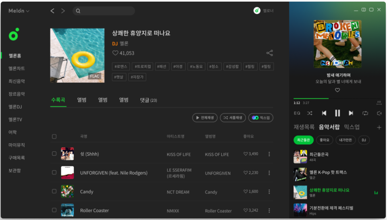Select the #트로피컬 tag
Screen dimensions: 387x220
142,67
